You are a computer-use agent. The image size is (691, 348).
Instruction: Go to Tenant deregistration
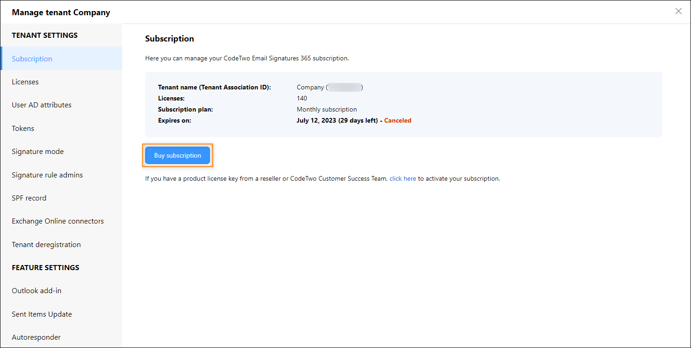[61, 244]
